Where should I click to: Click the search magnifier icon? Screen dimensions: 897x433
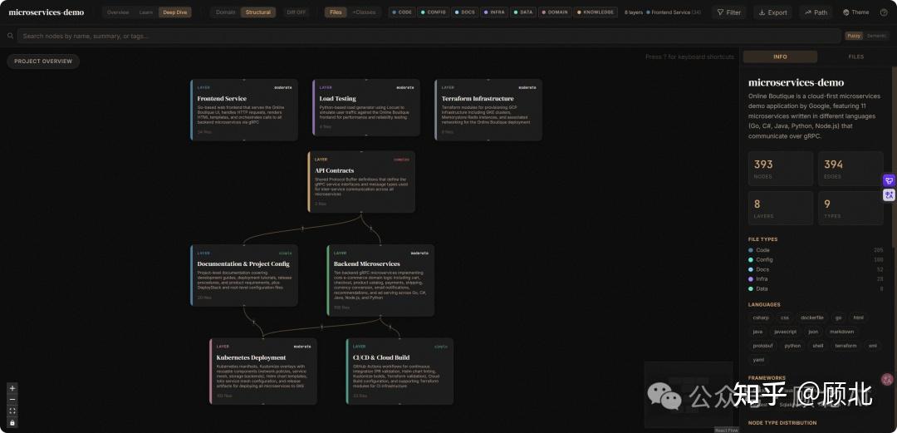click(10, 36)
